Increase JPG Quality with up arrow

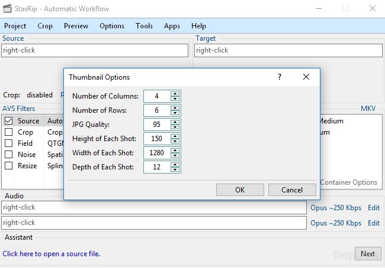(x=175, y=122)
